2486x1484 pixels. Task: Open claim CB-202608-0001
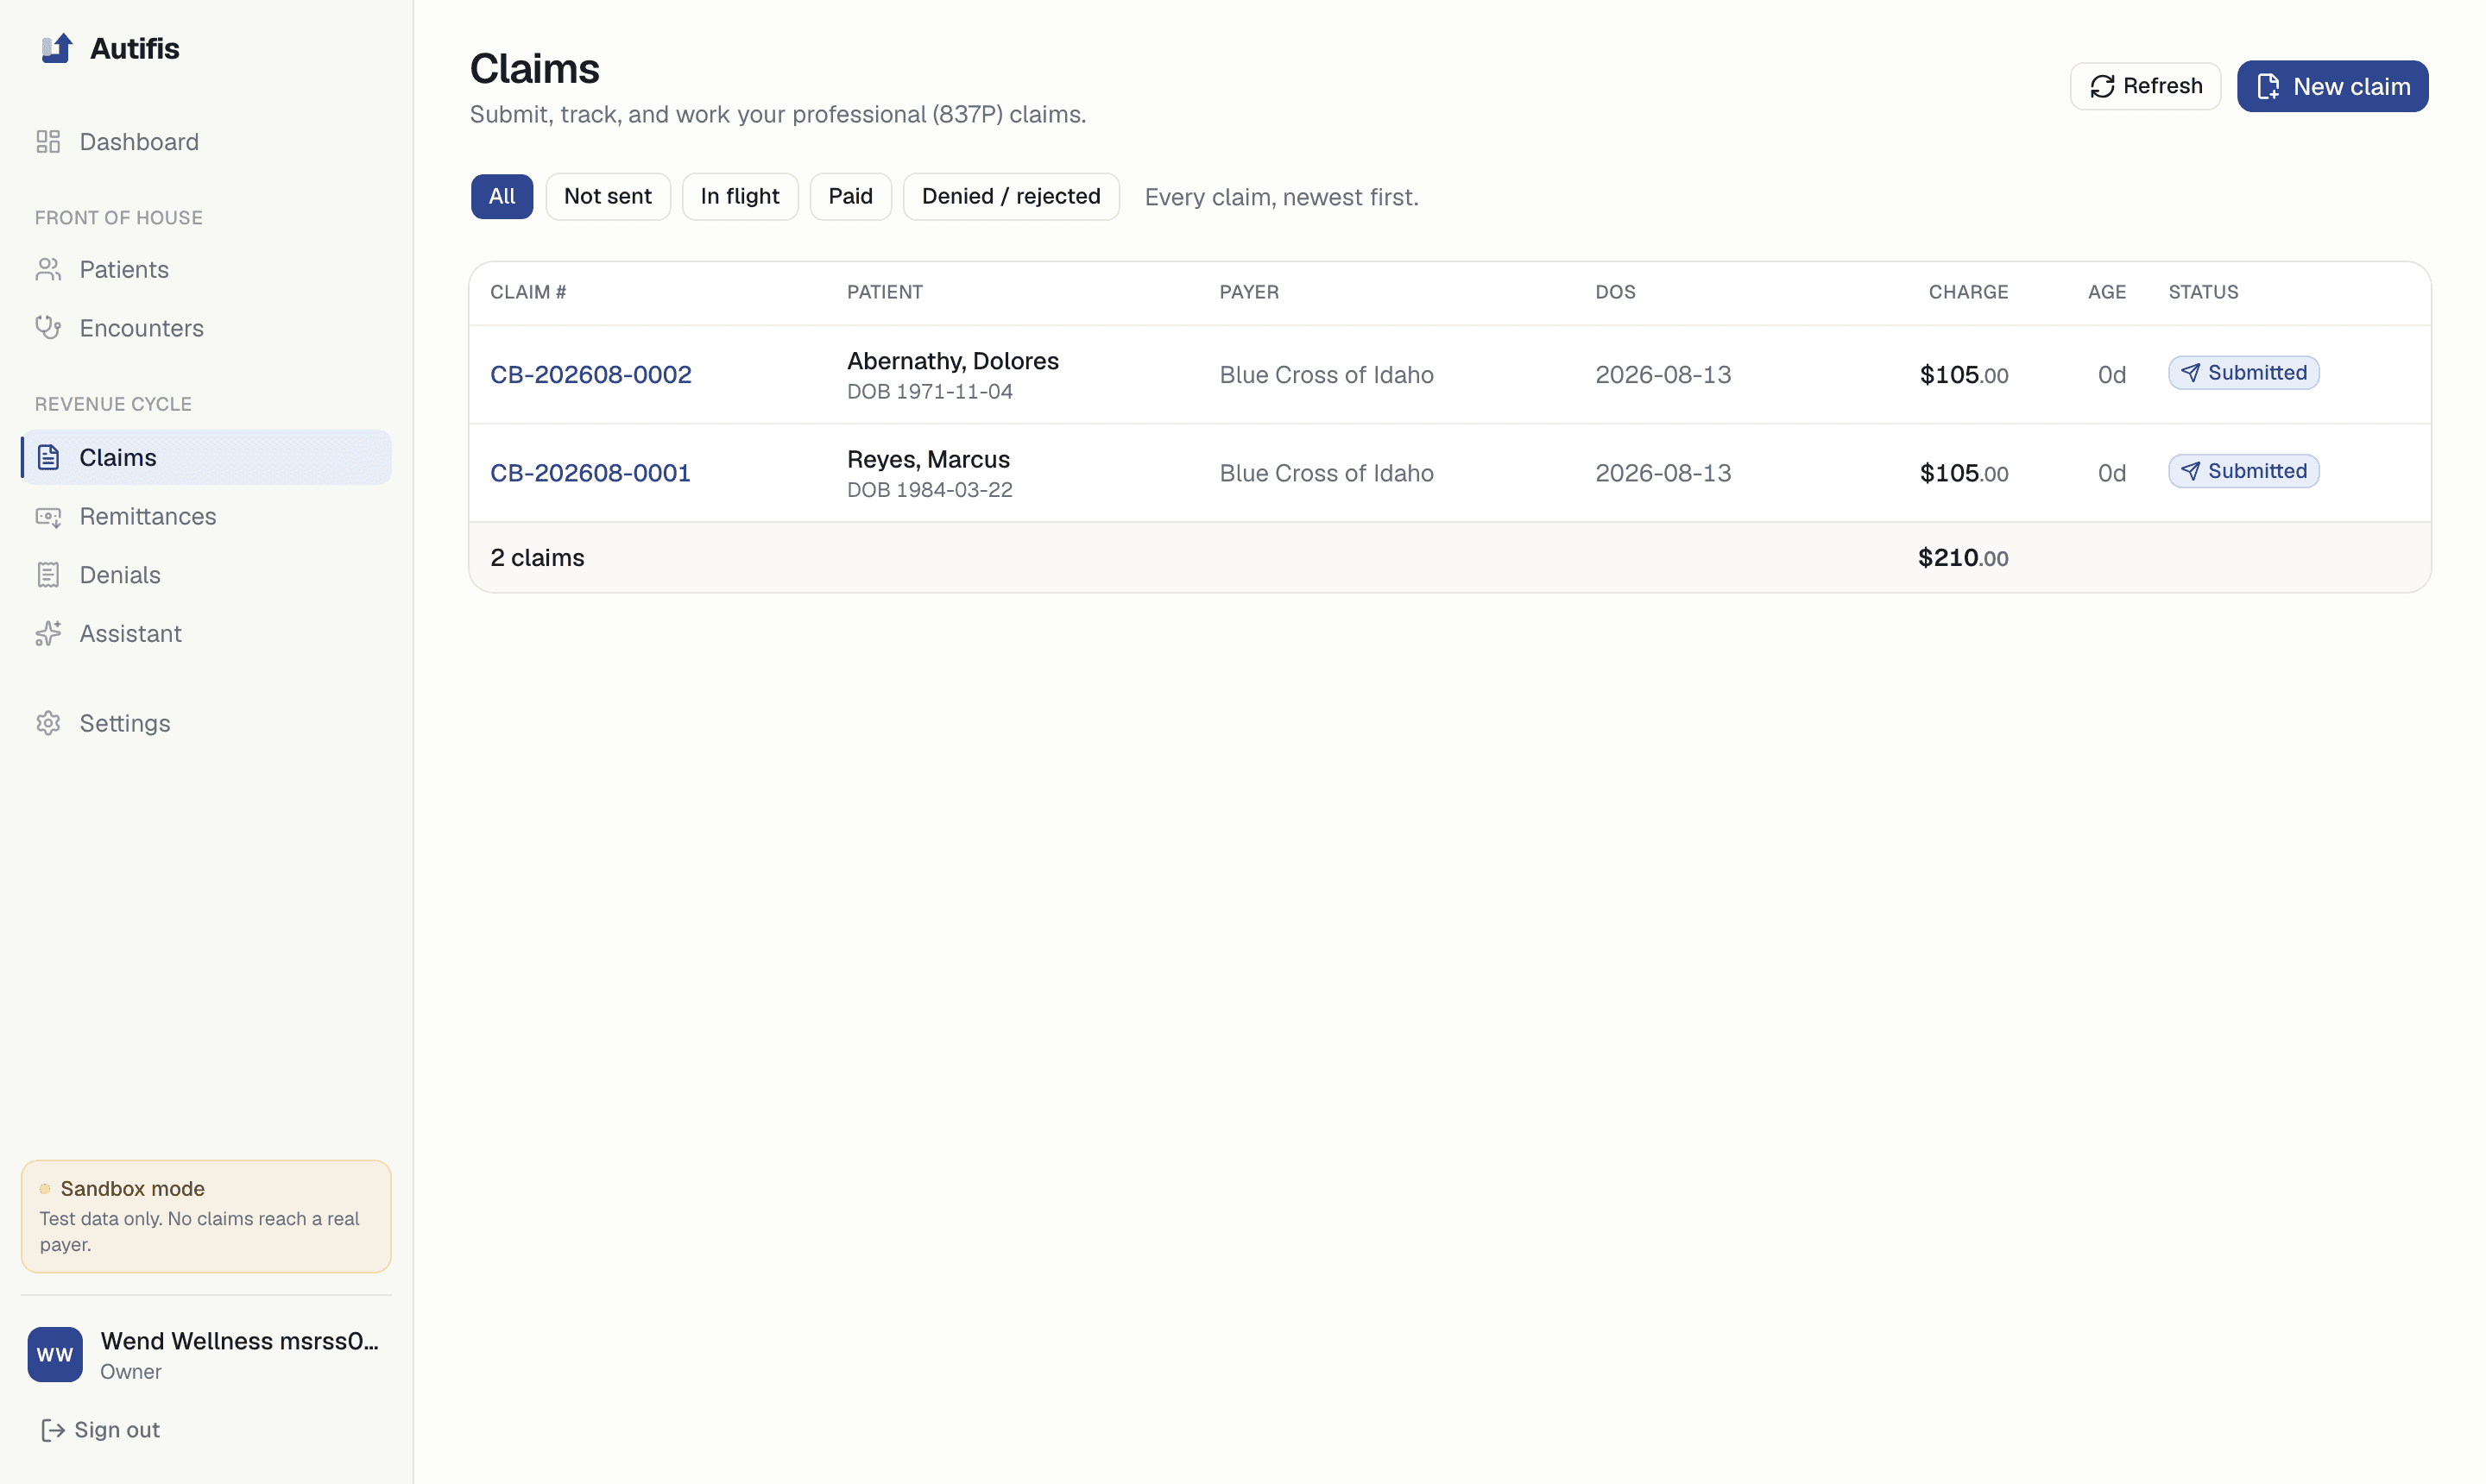point(590,473)
